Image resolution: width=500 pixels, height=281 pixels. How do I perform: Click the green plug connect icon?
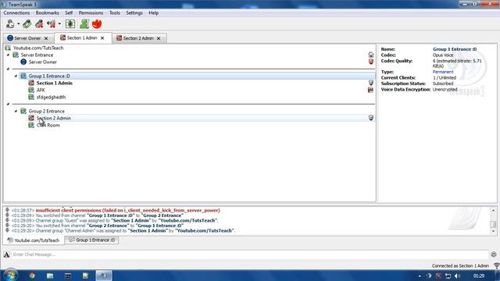point(27,24)
